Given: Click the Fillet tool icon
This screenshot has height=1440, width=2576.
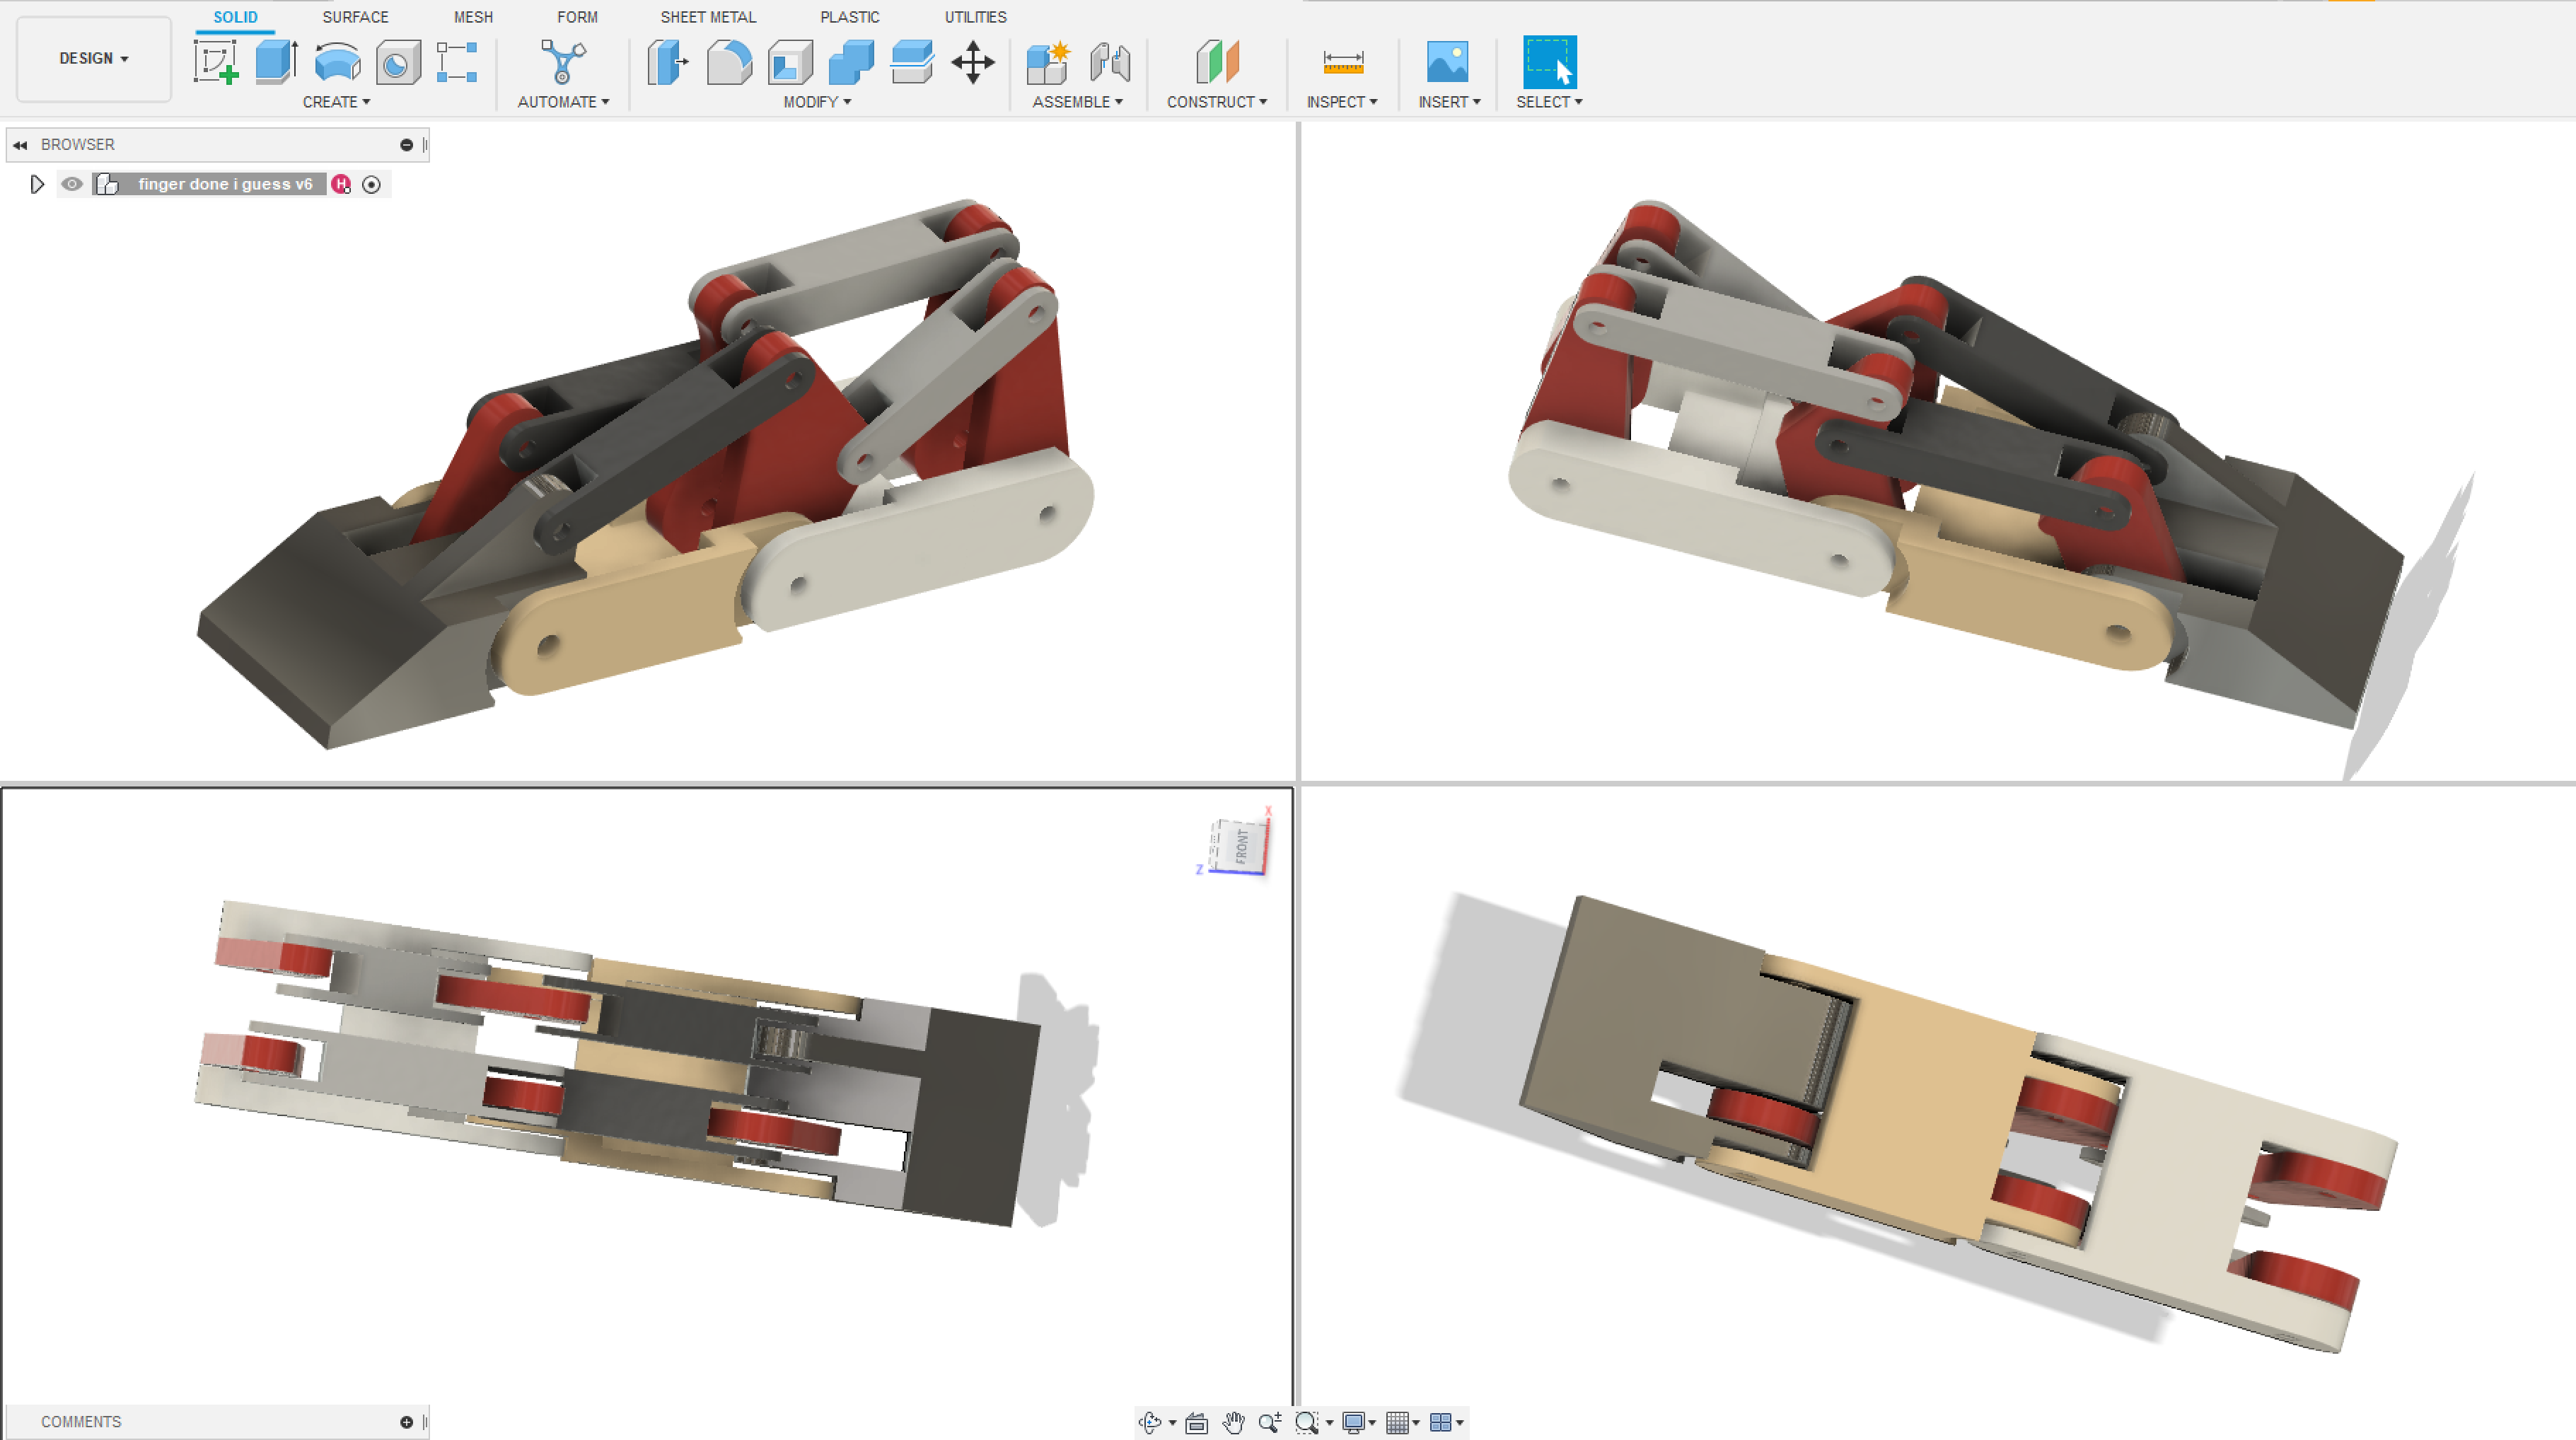Looking at the screenshot, I should (x=729, y=62).
